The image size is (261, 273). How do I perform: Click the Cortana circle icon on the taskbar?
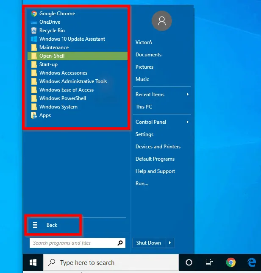click(x=189, y=262)
